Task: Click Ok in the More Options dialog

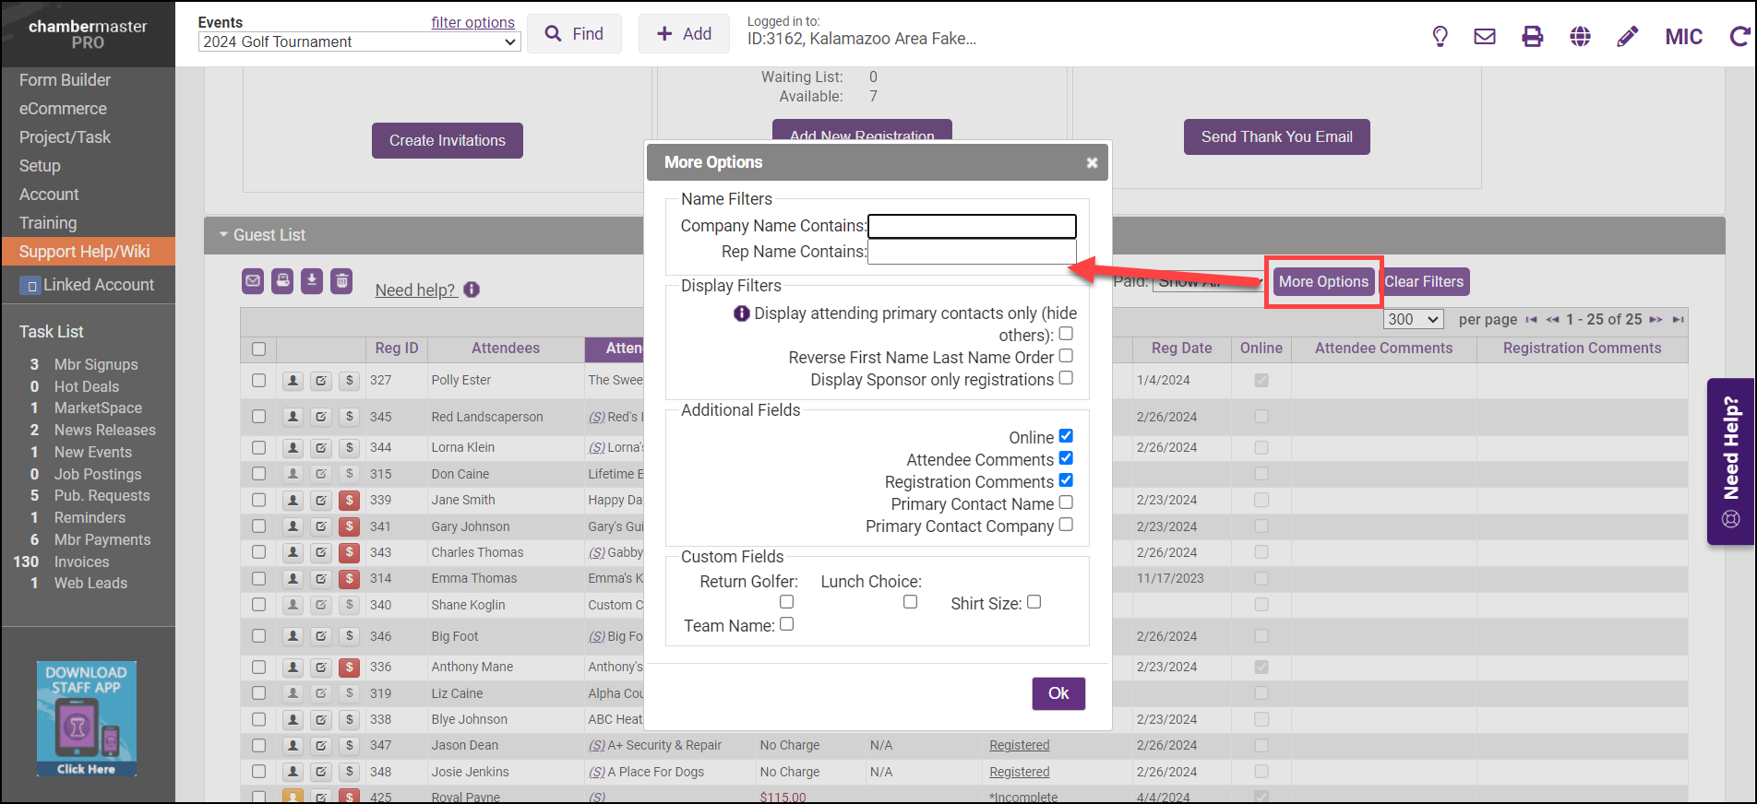Action: pos(1058,693)
